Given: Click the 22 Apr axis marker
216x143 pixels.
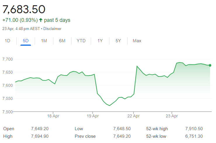Looking at the screenshot, I should coord(133,116).
